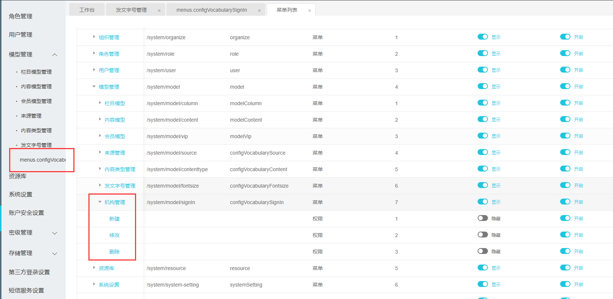Close the menus.configVocabularySignIn tab
The height and width of the screenshot is (299, 613).
click(259, 11)
